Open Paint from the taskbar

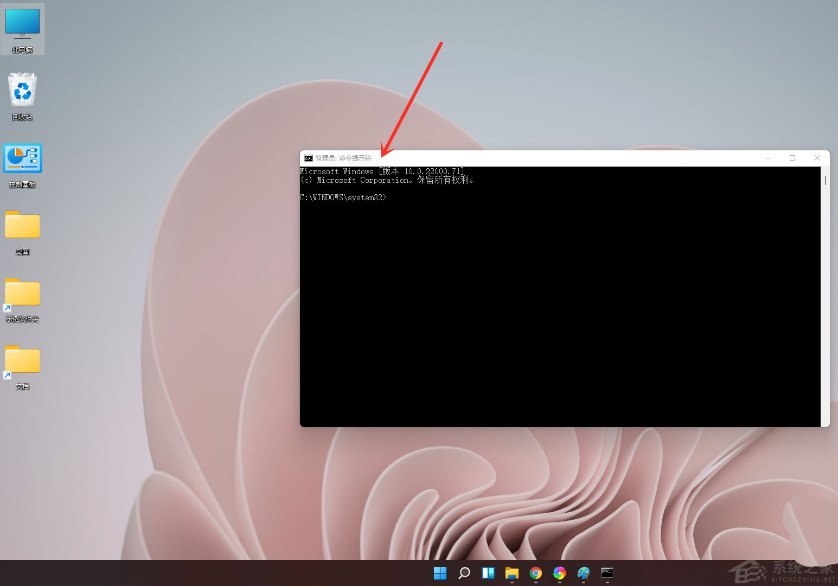(x=584, y=573)
